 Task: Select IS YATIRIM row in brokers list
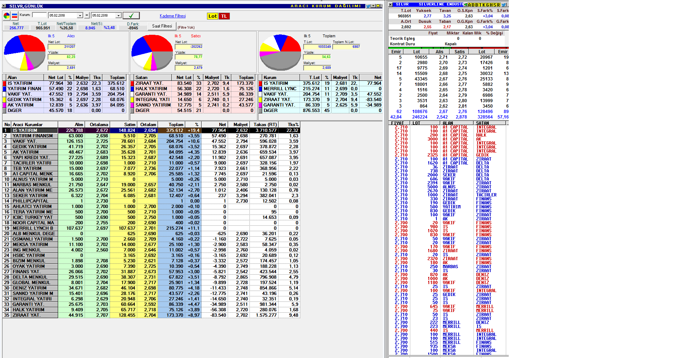[x=151, y=130]
